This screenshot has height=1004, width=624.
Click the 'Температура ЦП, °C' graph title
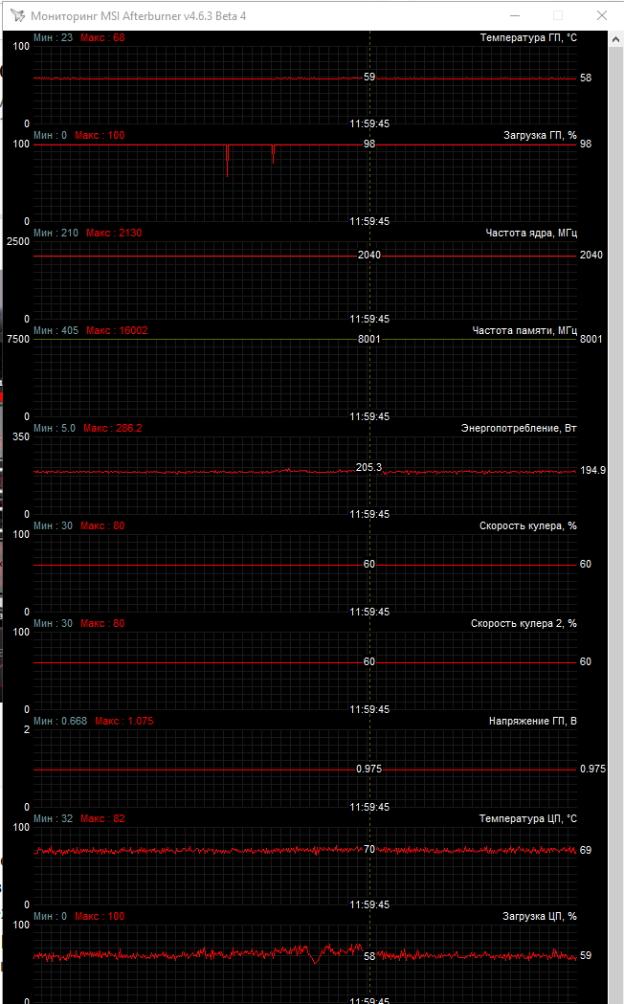[528, 818]
